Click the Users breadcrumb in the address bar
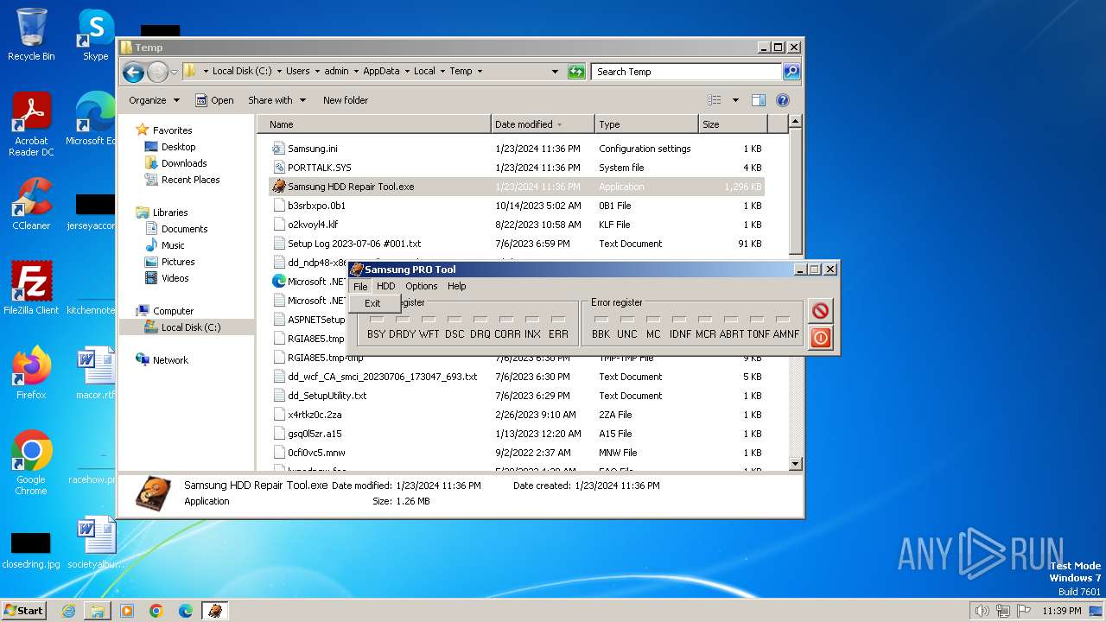The image size is (1106, 622). 298,72
